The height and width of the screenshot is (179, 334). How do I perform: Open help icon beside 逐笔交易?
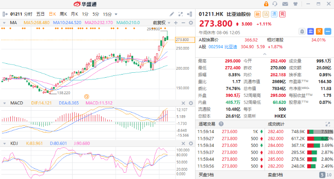[221, 124]
